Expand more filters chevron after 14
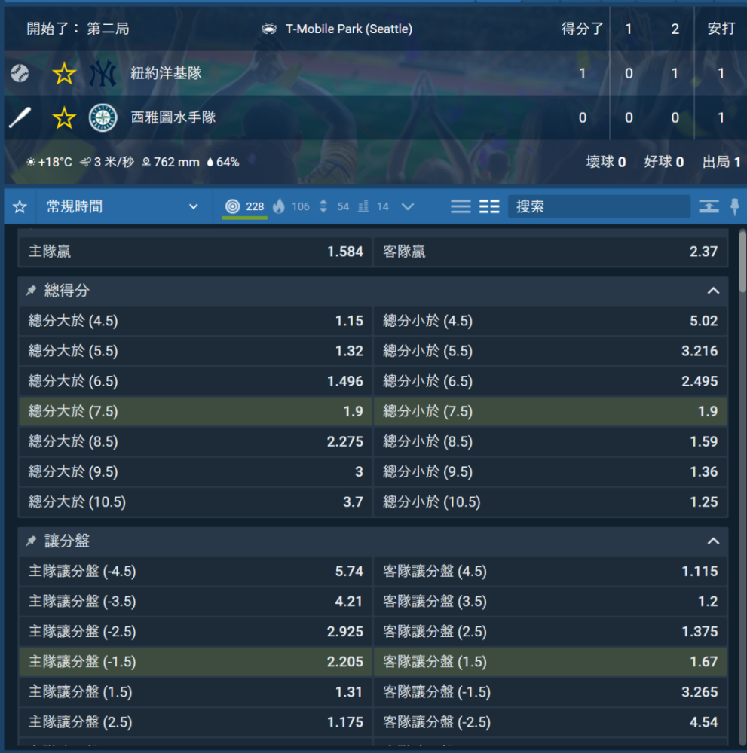 pyautogui.click(x=408, y=206)
